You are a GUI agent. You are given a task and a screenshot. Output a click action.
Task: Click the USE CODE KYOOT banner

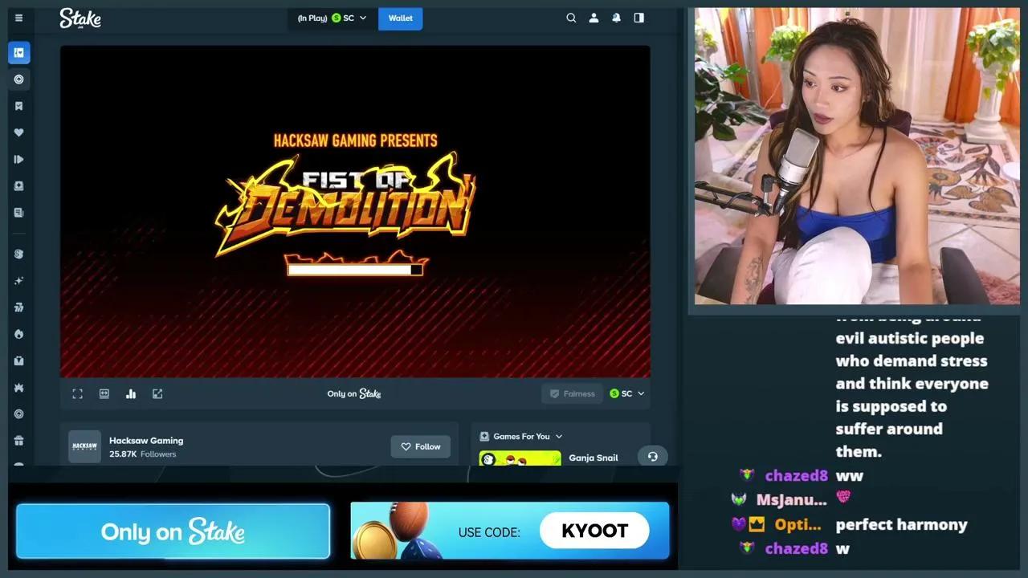[510, 531]
